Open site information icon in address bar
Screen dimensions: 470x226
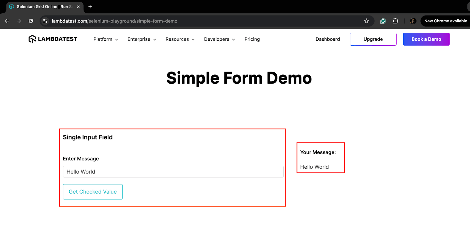tap(45, 21)
